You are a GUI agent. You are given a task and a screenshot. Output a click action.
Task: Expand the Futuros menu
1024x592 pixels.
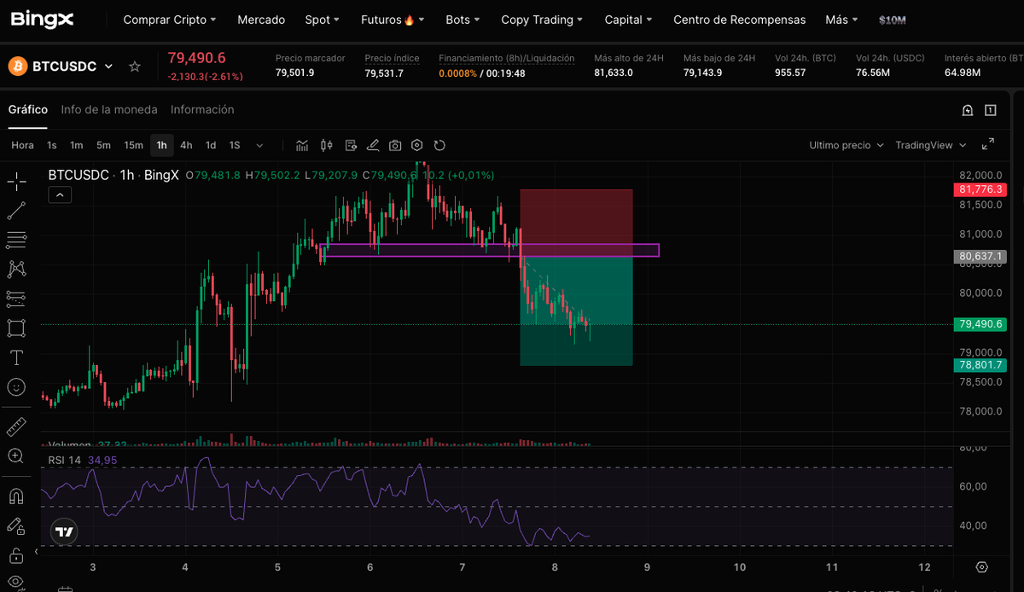(393, 20)
